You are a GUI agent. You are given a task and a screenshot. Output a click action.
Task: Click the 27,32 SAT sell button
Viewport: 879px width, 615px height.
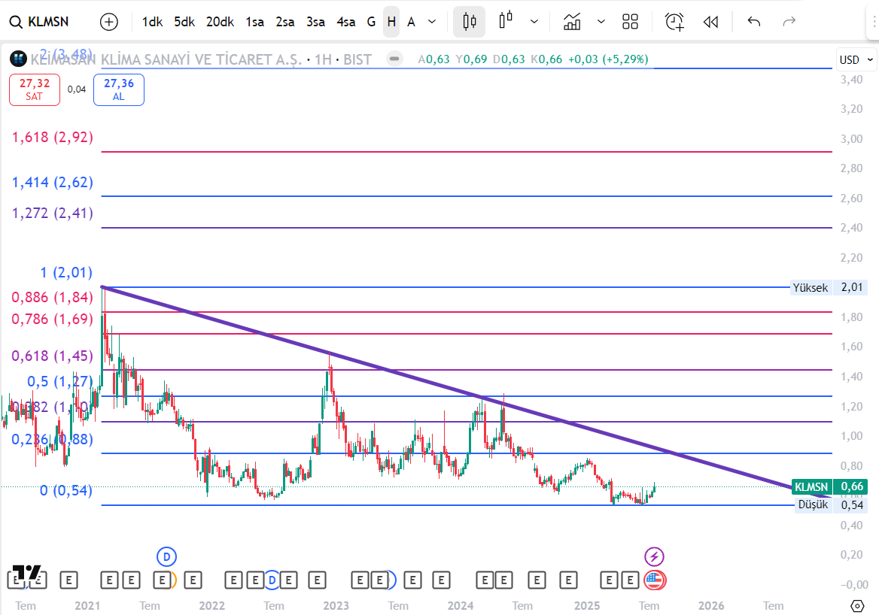34,89
